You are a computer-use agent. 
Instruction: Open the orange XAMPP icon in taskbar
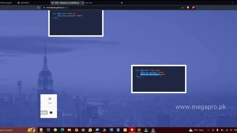click(125, 130)
